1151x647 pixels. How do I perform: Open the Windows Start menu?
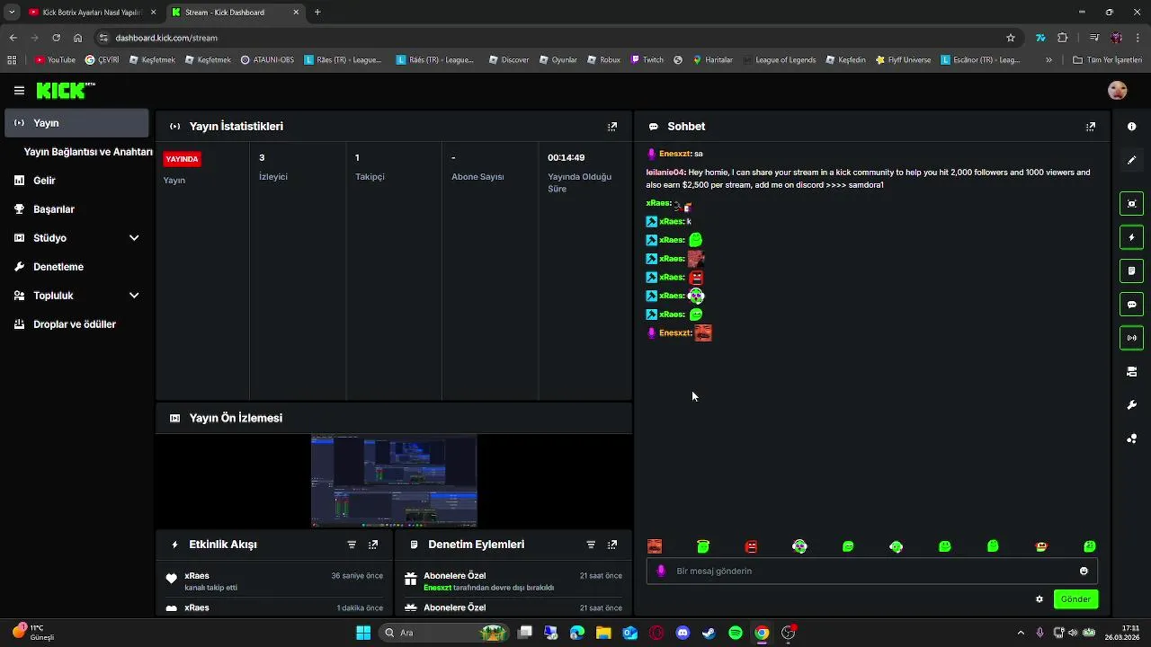click(363, 633)
